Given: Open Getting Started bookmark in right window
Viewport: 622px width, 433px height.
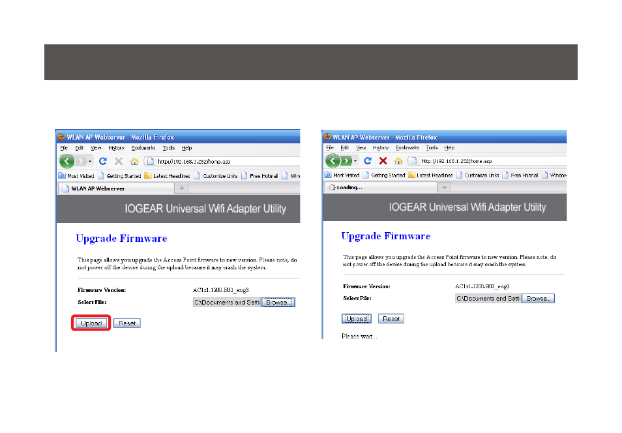Looking at the screenshot, I should pyautogui.click(x=384, y=175).
